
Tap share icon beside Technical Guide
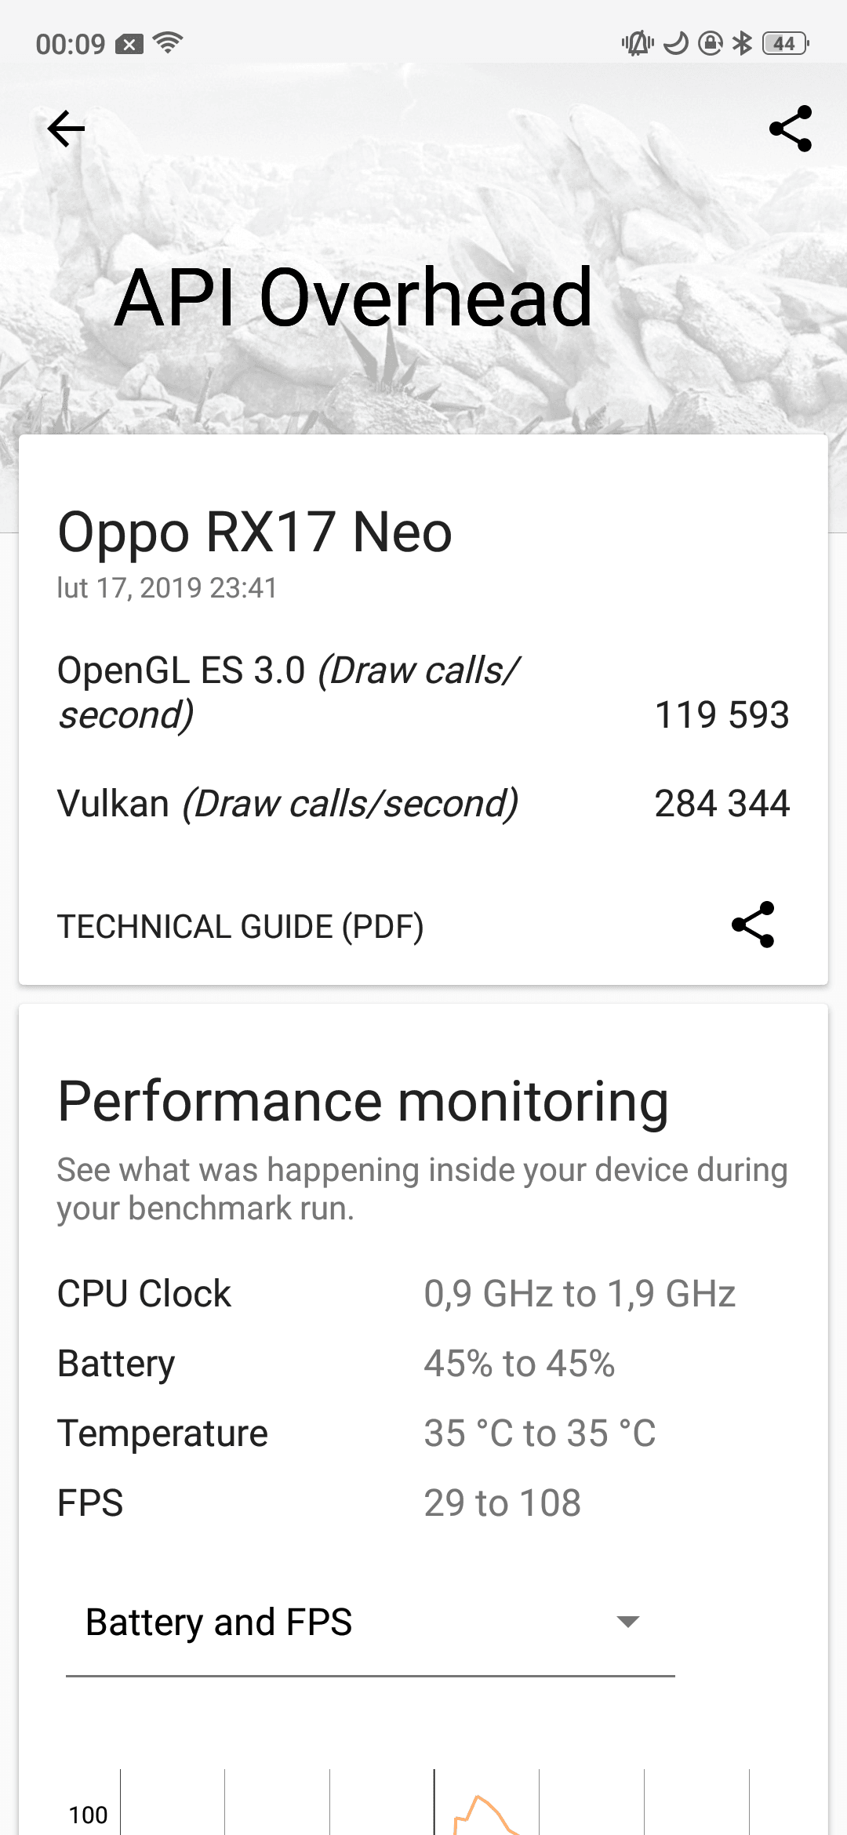click(753, 925)
